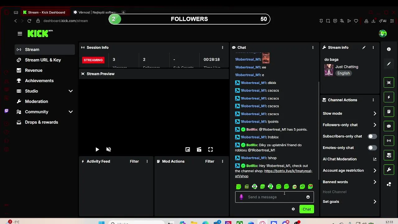Click the lightning bolt icon in right sidebar
Viewport: 398px width, 224px height.
(x=389, y=97)
